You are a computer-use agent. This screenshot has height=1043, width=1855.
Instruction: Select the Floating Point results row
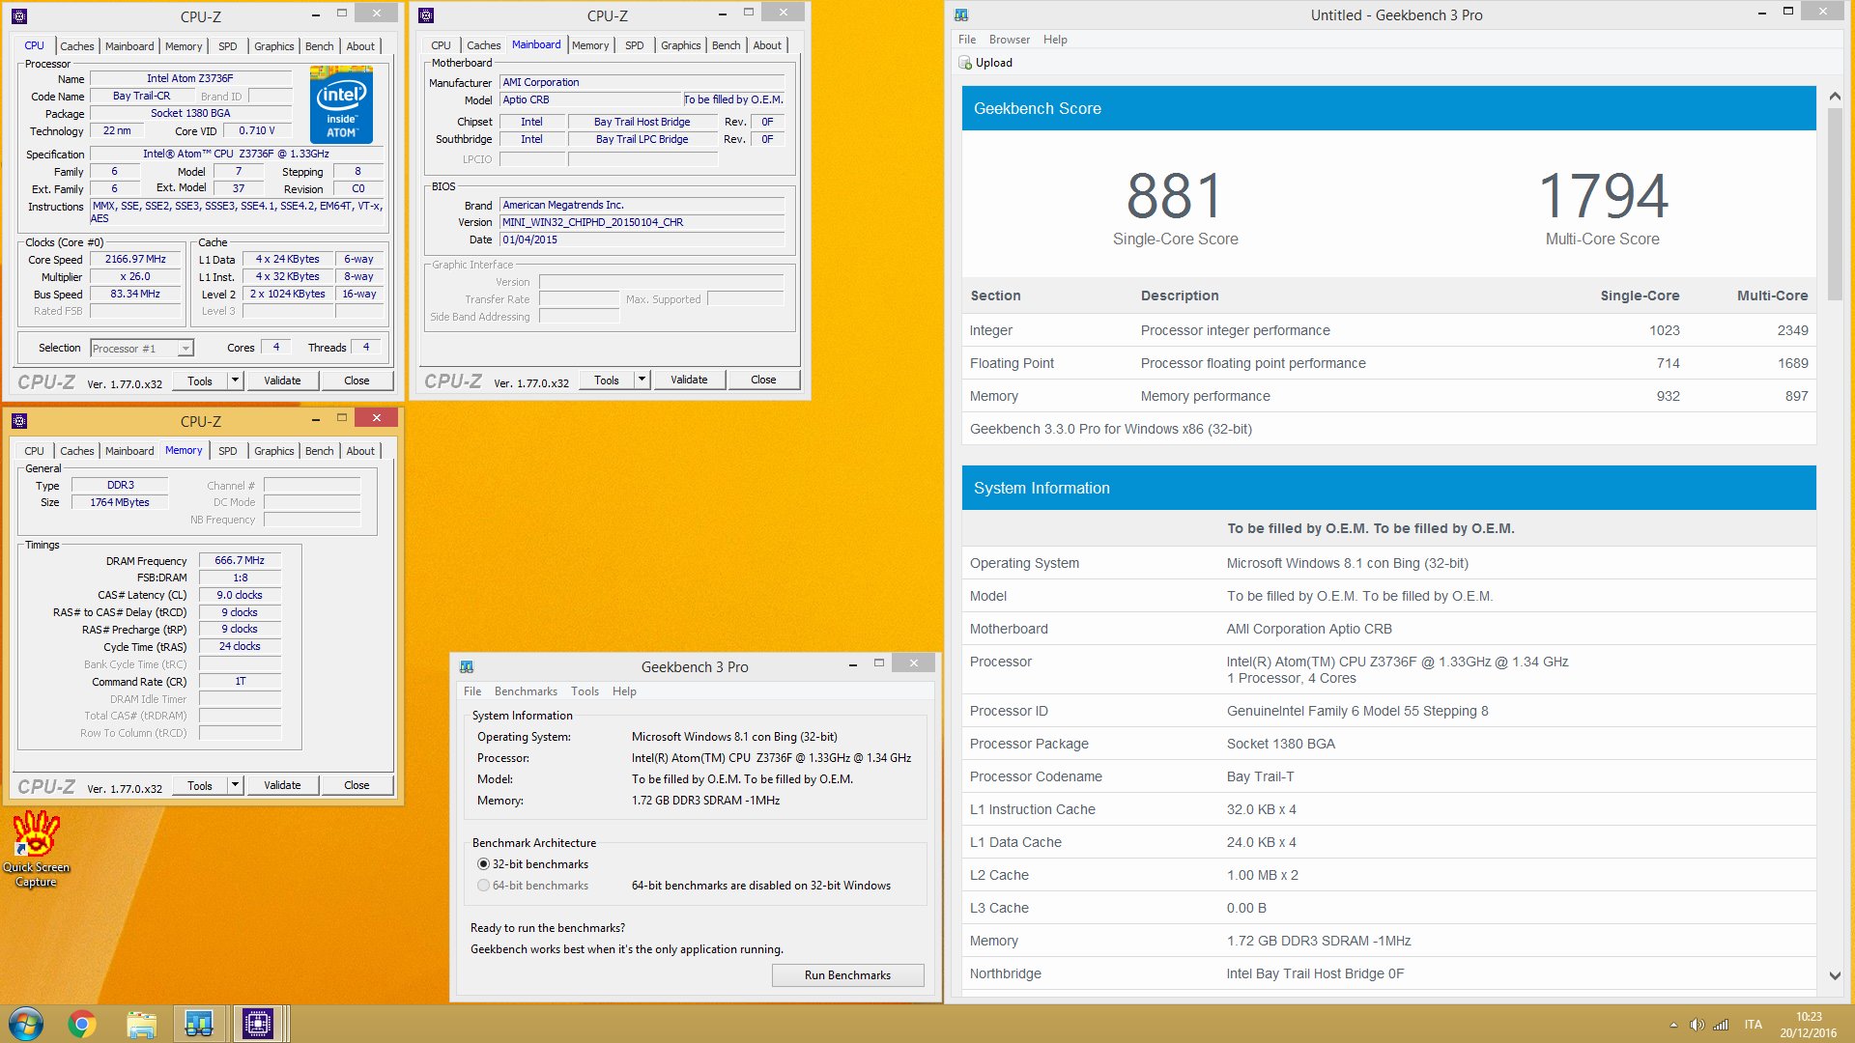1389,363
